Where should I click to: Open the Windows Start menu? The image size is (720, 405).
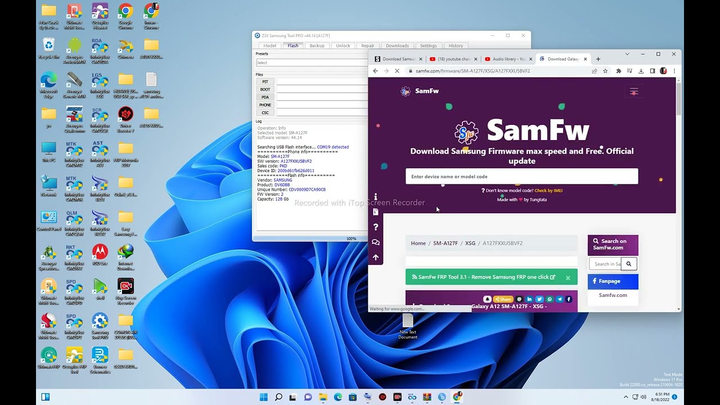point(263,397)
